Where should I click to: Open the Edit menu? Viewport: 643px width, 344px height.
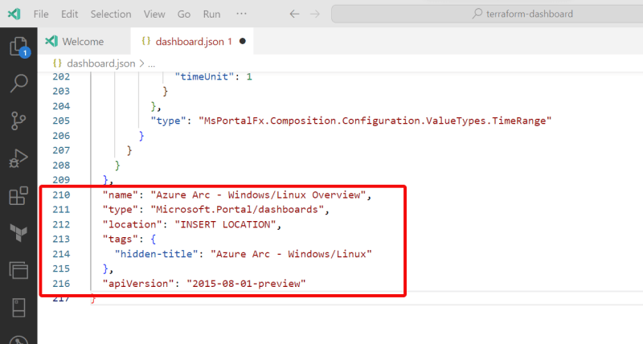pyautogui.click(x=70, y=14)
